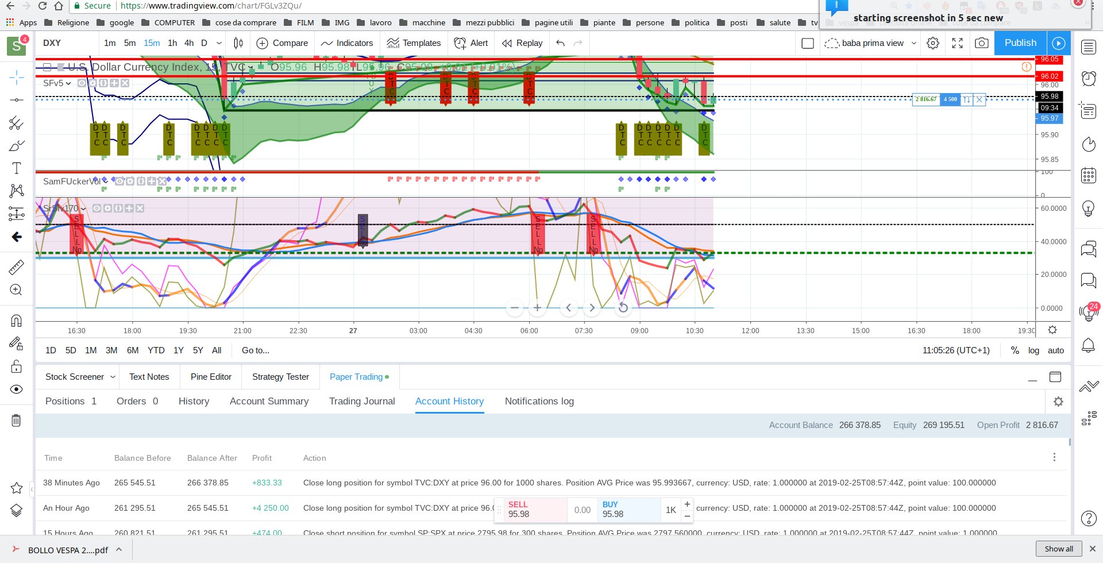Screen dimensions: 1103x563
Task: Close the position line X button
Action: [x=979, y=99]
